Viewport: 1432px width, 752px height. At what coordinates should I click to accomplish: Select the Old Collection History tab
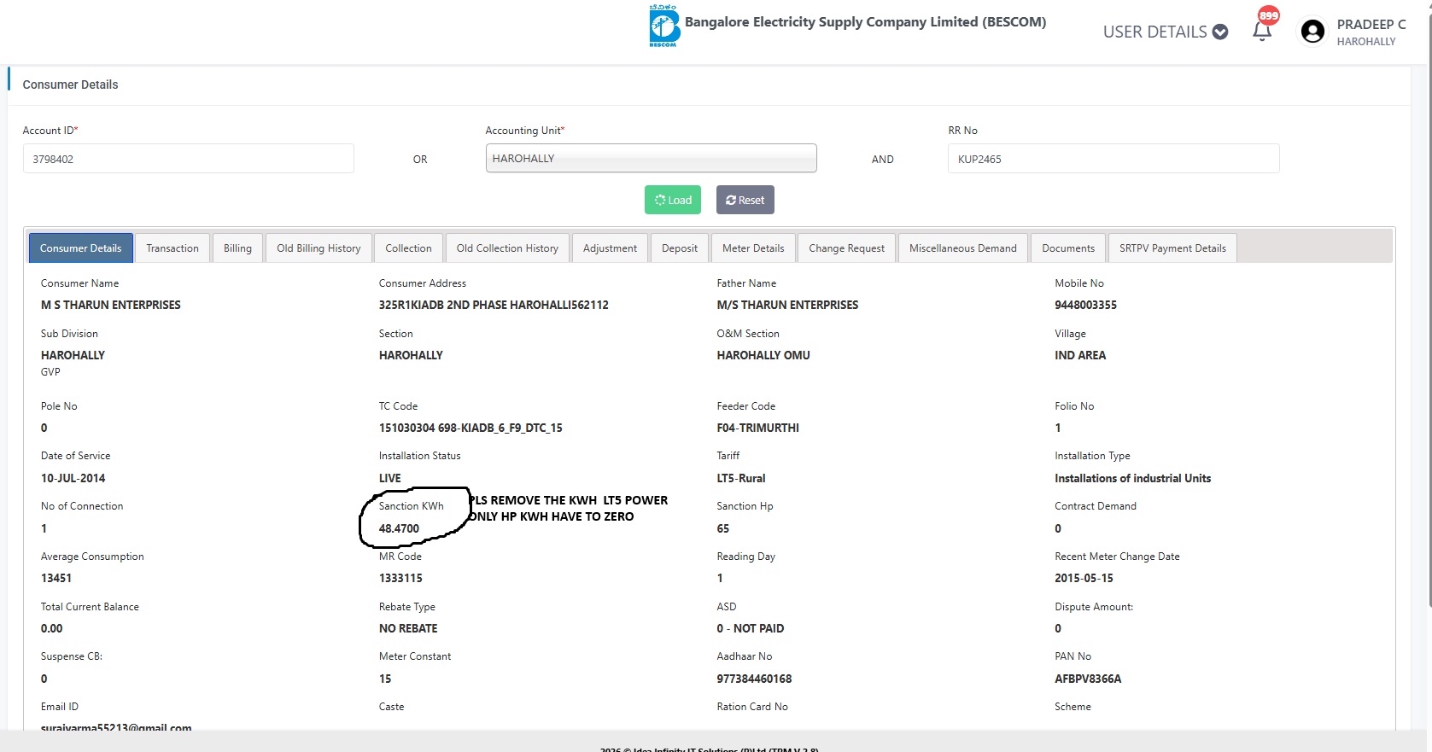tap(507, 248)
